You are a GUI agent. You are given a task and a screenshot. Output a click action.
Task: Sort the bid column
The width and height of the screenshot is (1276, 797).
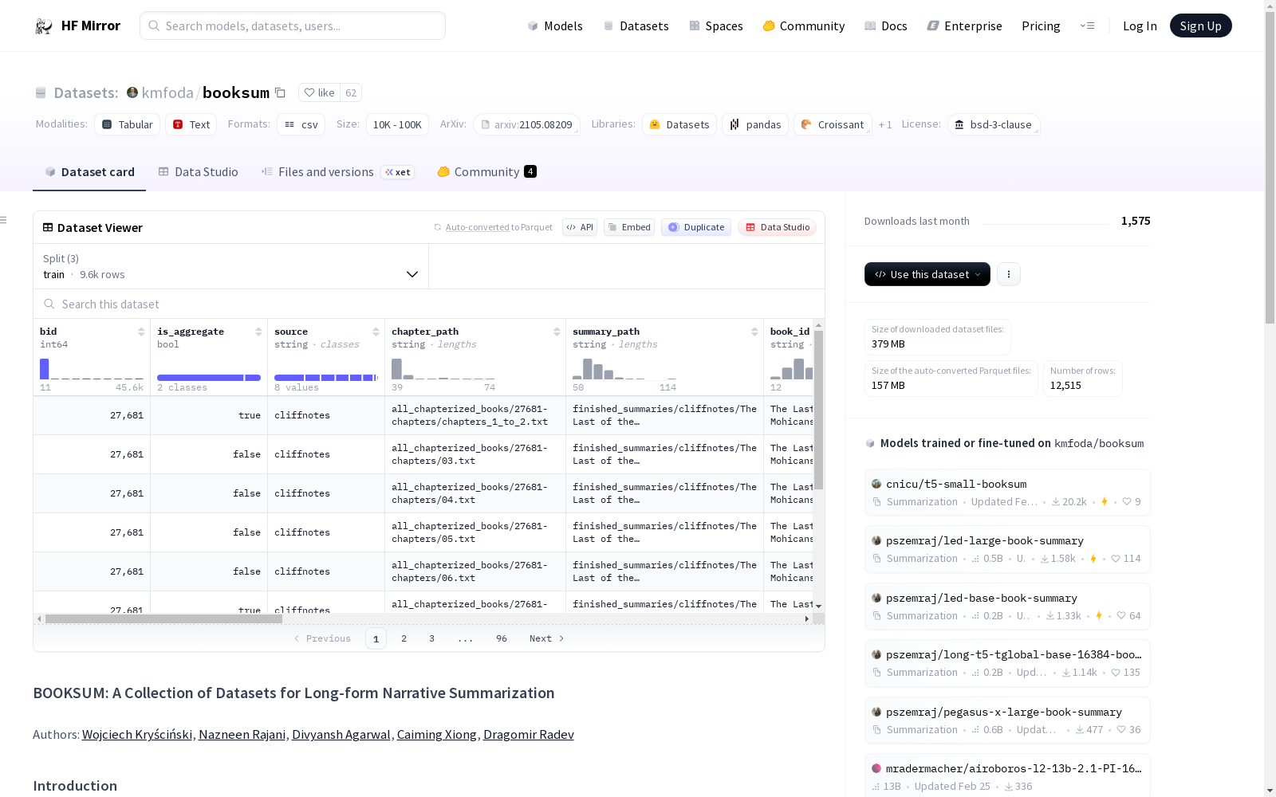click(141, 332)
